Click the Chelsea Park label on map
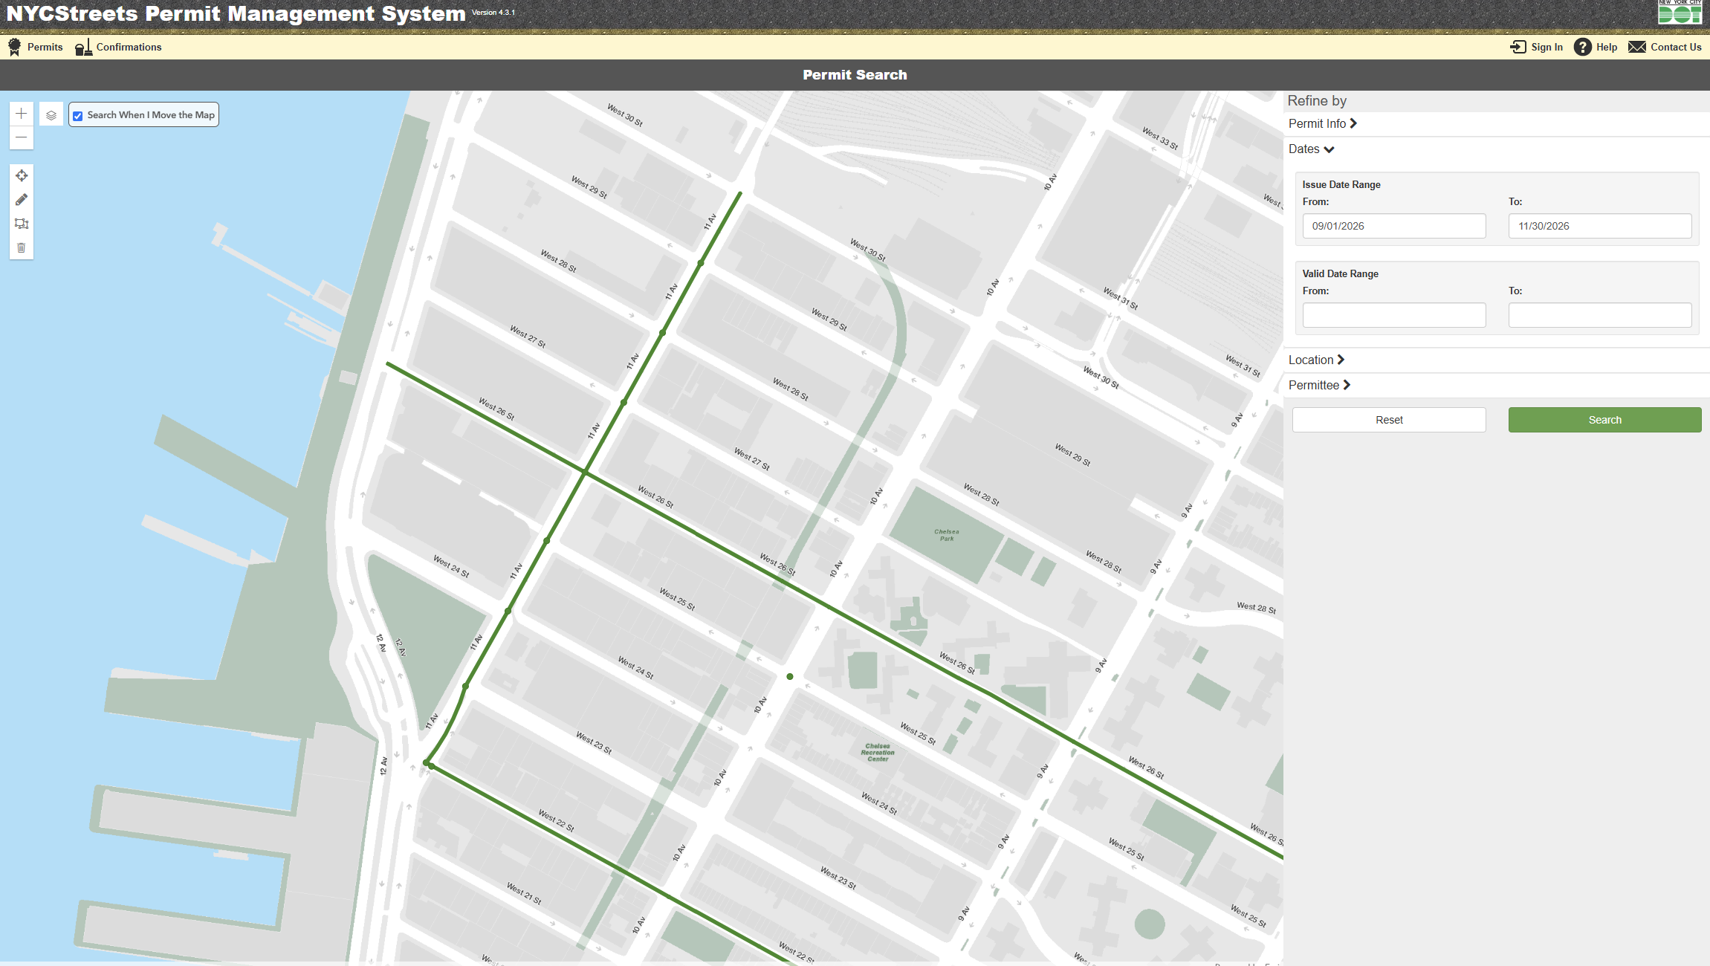Image resolution: width=1710 pixels, height=966 pixels. pos(947,535)
